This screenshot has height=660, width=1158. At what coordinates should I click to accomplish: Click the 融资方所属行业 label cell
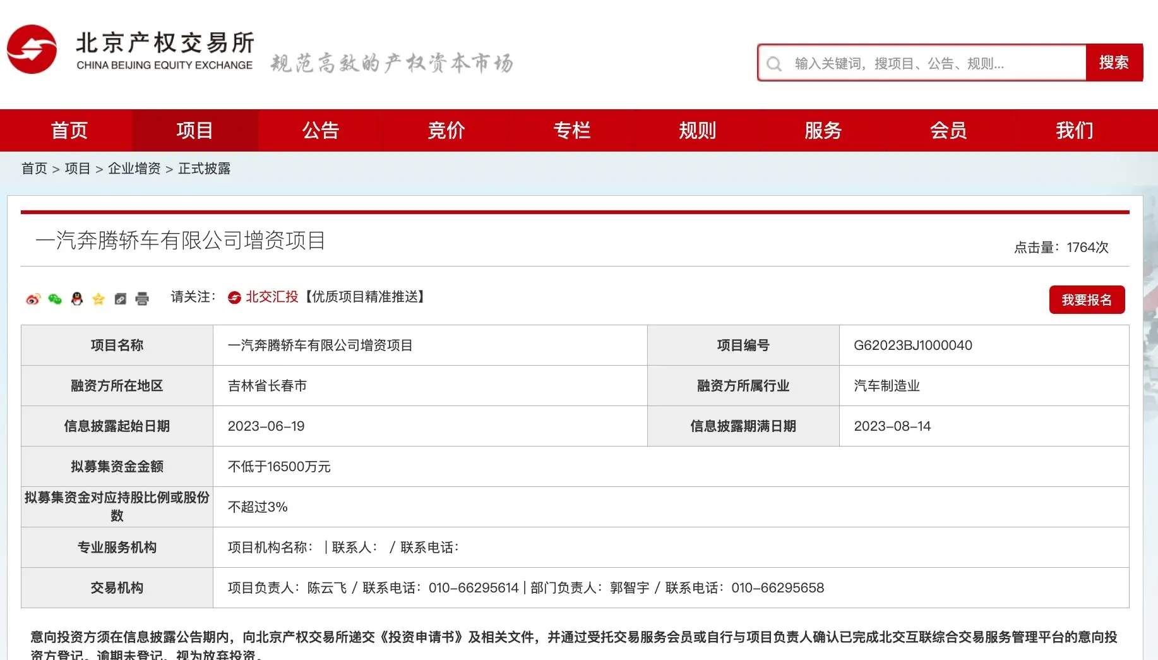pos(743,386)
